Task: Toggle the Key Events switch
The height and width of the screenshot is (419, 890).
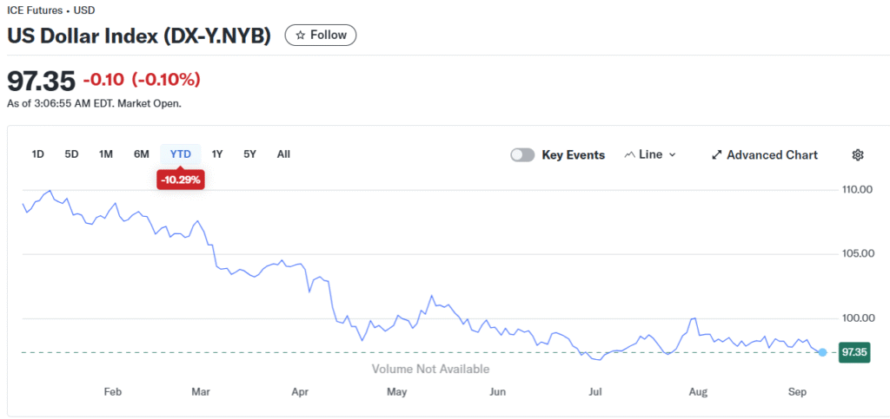Action: click(522, 155)
